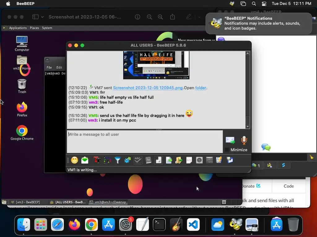Open the terminal Edit menu

click(x=59, y=68)
